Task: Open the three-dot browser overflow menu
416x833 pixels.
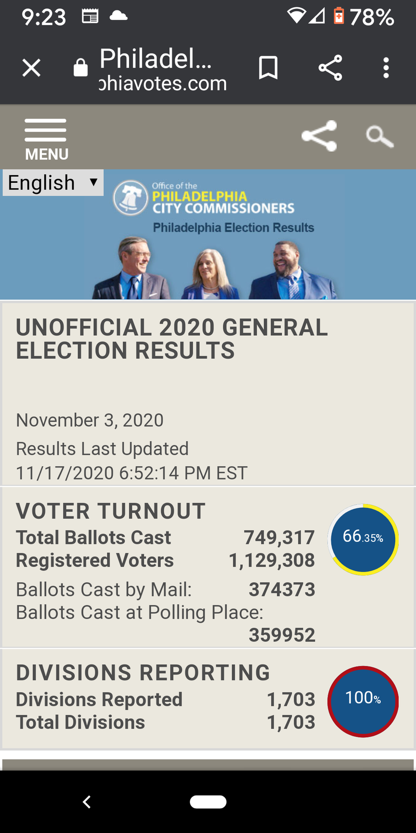Action: tap(386, 68)
